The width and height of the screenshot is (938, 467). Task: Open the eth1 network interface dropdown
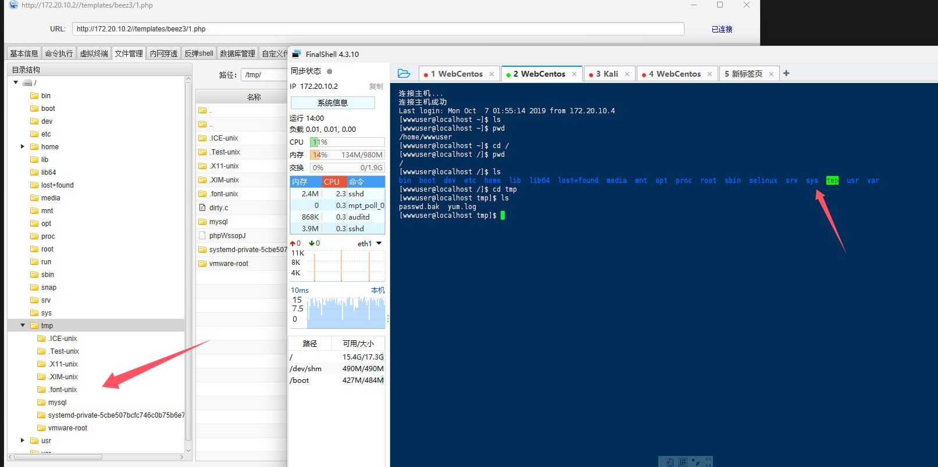pos(379,243)
